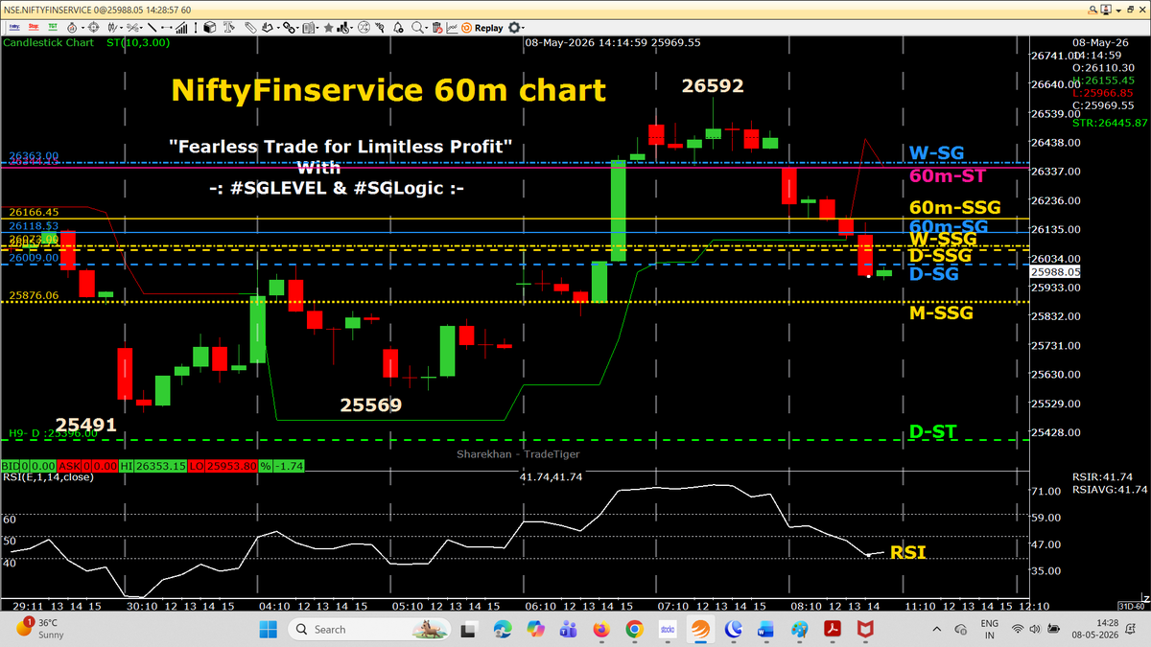Viewport: 1151px width, 647px height.
Task: Click the 25491 price annotation
Action: (x=85, y=425)
